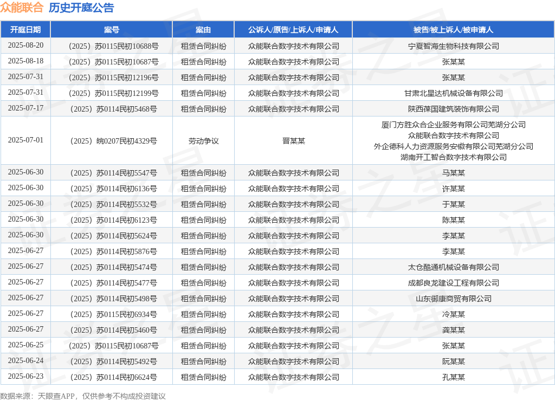Screen dimensions: 555x401
Task: Click the 数据来源 天眼查APP footer note
Action: coord(83,396)
